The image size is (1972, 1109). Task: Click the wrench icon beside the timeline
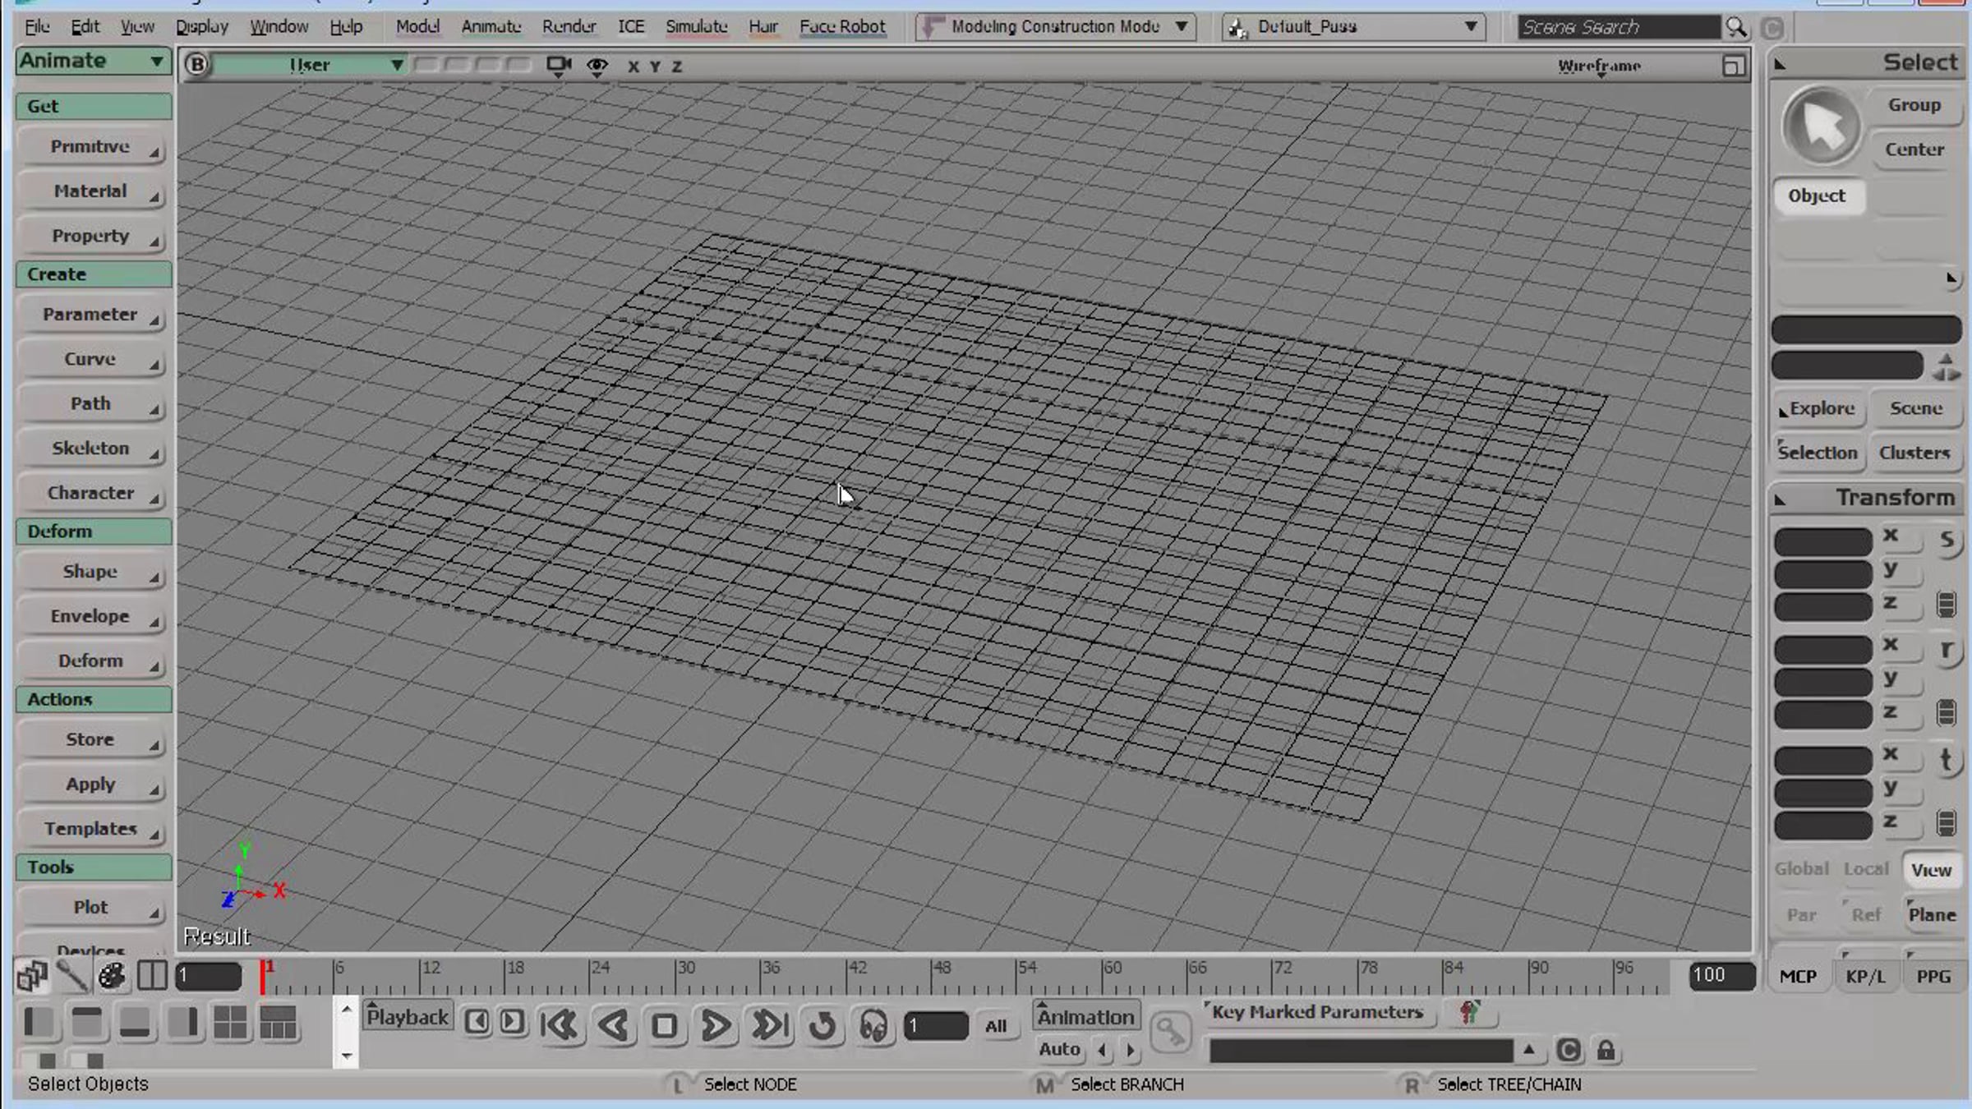tap(73, 975)
